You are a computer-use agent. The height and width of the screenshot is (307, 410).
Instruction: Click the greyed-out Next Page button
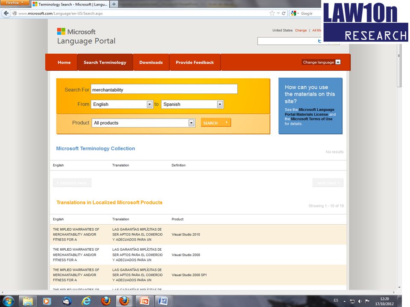[328, 183]
